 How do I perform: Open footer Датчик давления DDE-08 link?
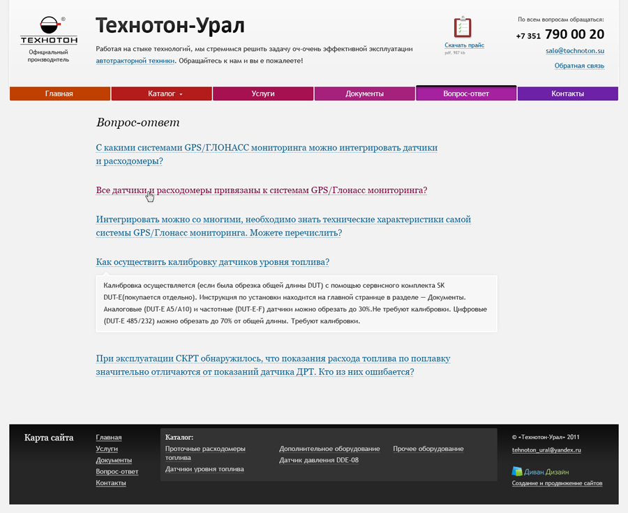click(319, 460)
